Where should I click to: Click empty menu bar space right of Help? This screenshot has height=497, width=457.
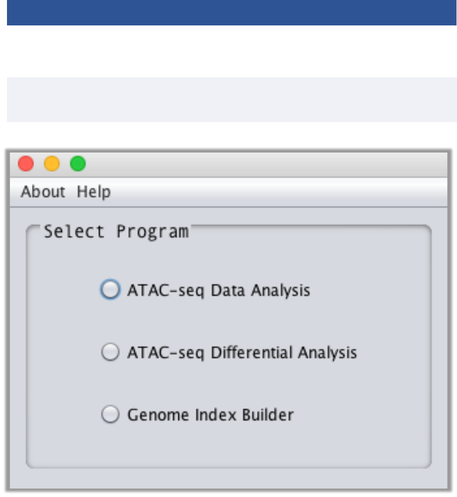[x=279, y=192]
